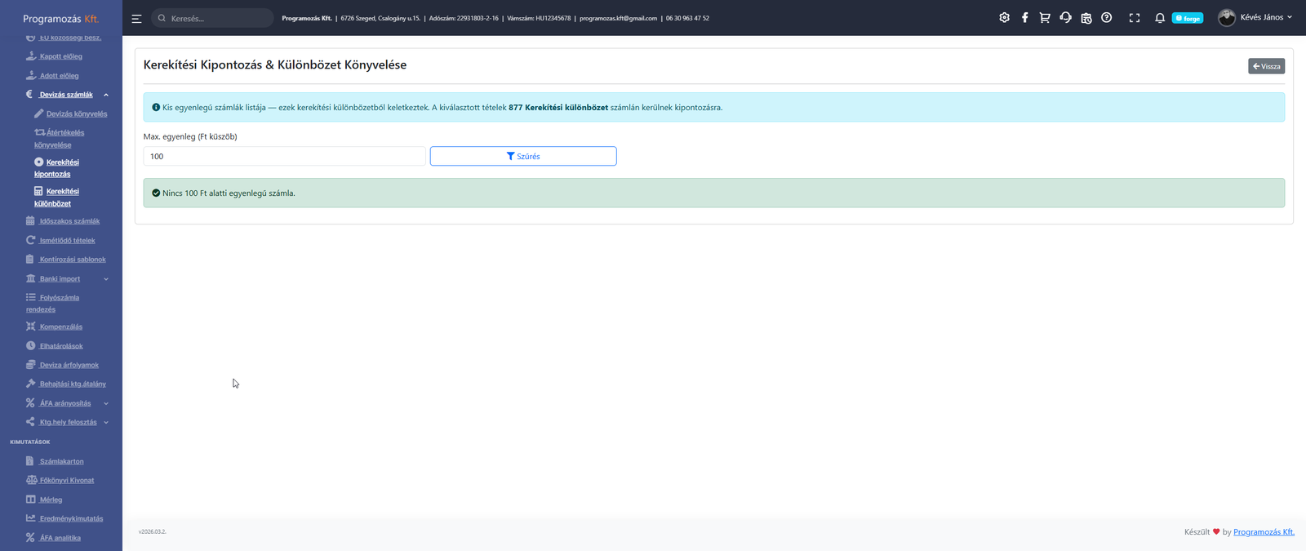
Task: Open Kompenzálás sidebar link
Action: 61,327
